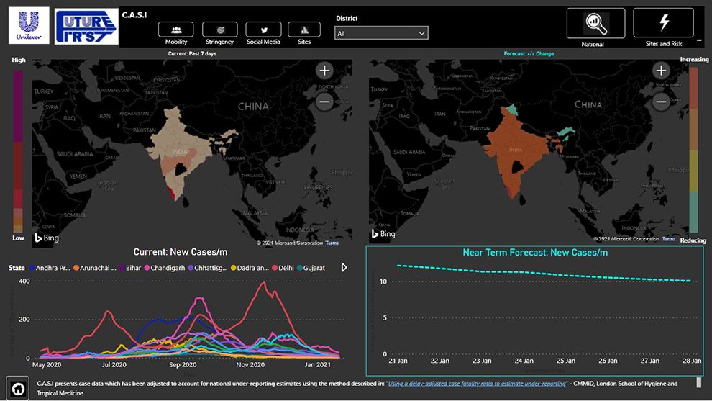The height and width of the screenshot is (401, 712).
Task: Open the Social Media twitter view
Action: coord(263,30)
